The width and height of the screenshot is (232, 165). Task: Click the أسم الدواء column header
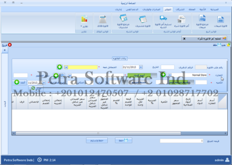(x=200, y=102)
